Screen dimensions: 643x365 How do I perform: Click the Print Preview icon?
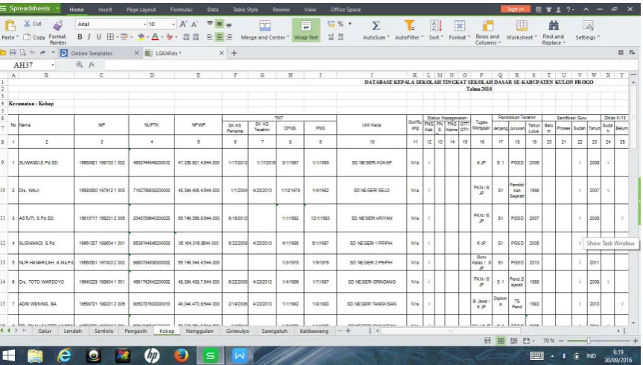[x=23, y=52]
